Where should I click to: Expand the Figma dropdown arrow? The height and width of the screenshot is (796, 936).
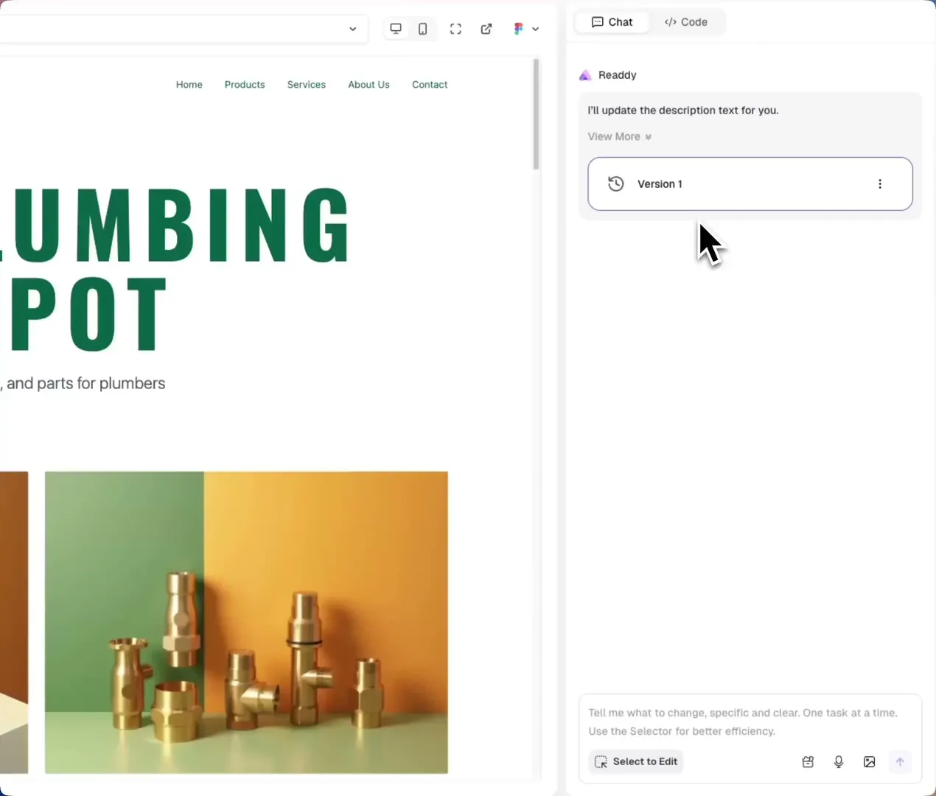536,29
